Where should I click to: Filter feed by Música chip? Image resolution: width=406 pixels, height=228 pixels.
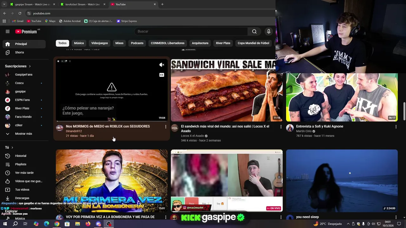tap(79, 43)
